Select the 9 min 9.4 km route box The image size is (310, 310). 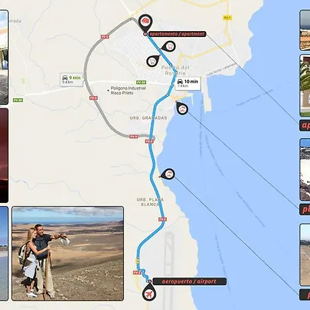(72, 80)
